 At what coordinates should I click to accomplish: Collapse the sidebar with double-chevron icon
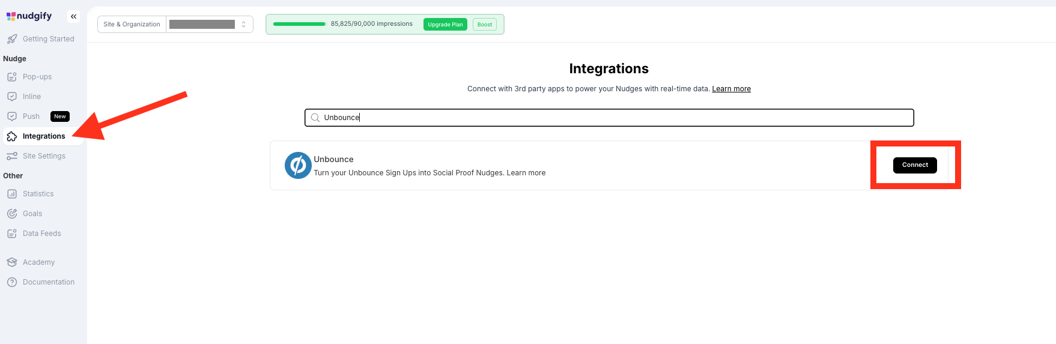(73, 17)
